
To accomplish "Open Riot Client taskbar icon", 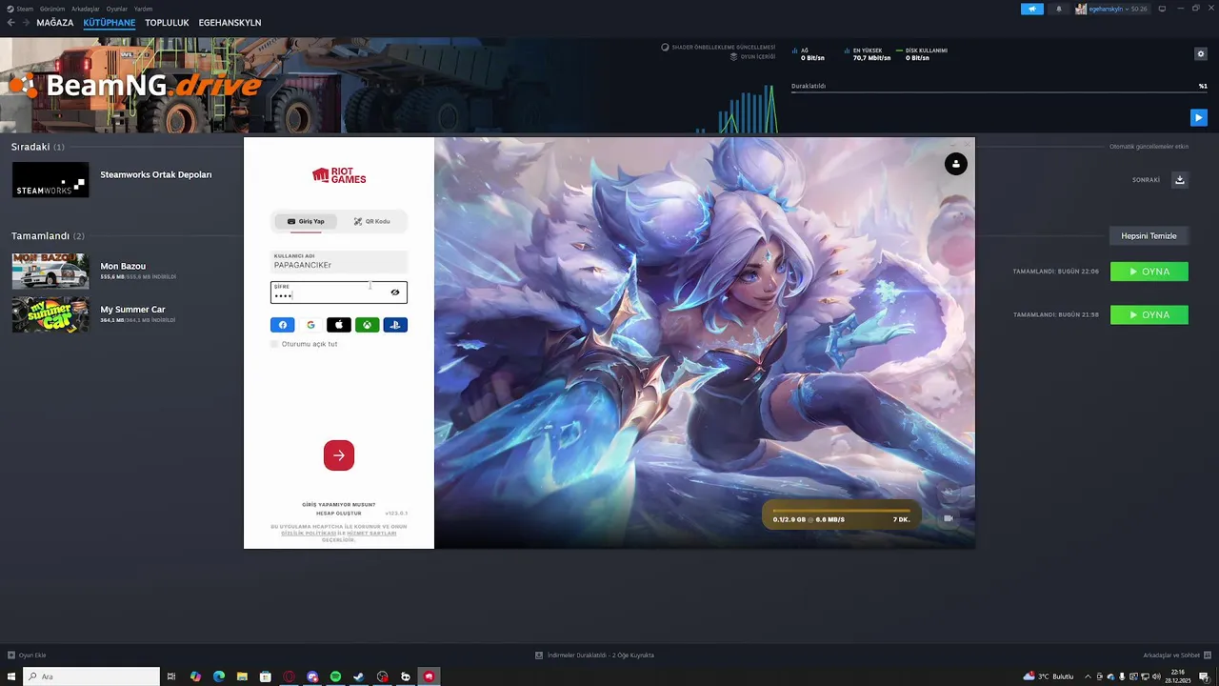I will coord(429,676).
